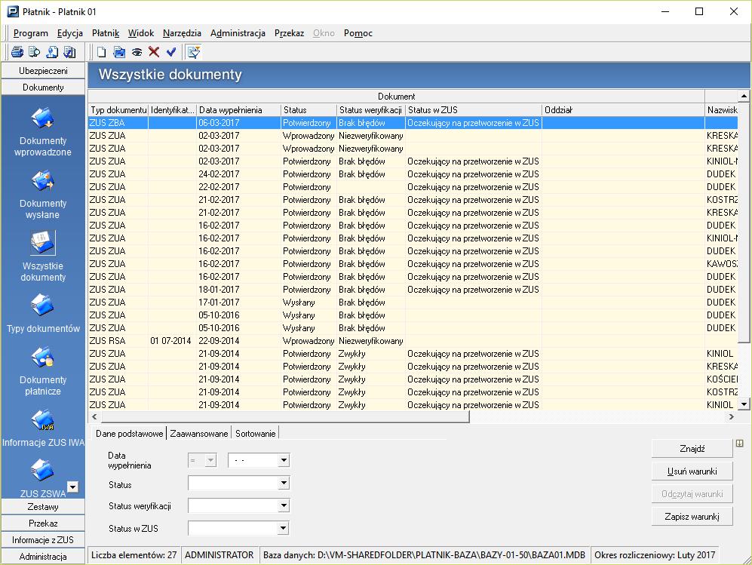Viewport: 752px width, 565px height.
Task: Select the ZUS ZBA row dated 06-03-2017
Action: pos(413,123)
